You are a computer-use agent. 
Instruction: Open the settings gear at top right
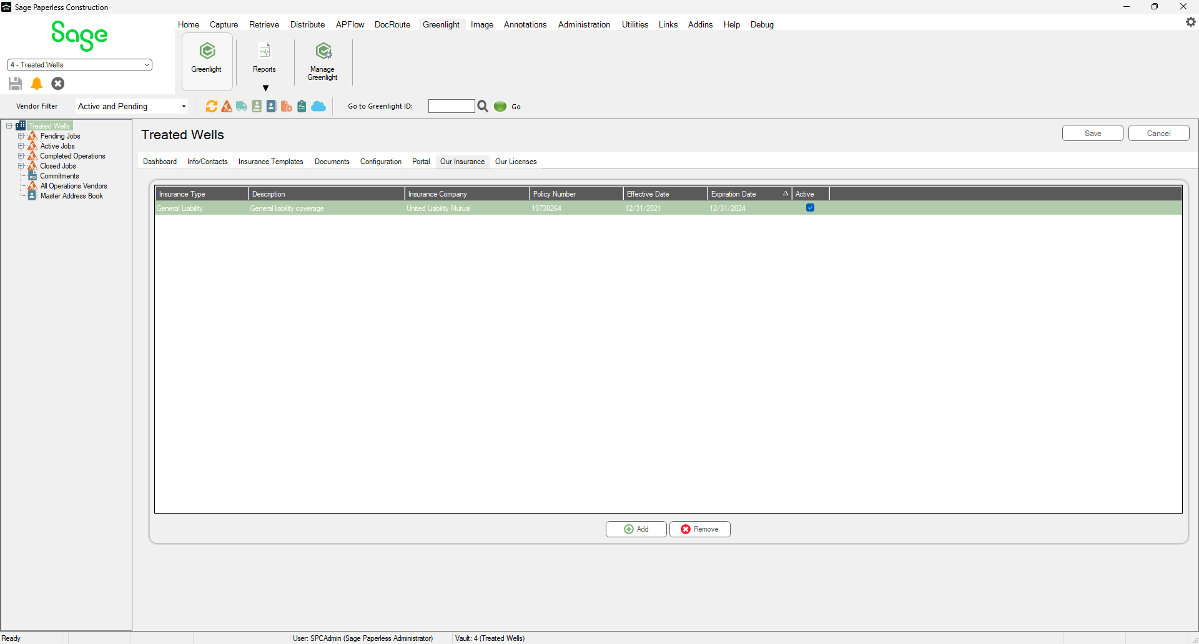coord(1191,22)
